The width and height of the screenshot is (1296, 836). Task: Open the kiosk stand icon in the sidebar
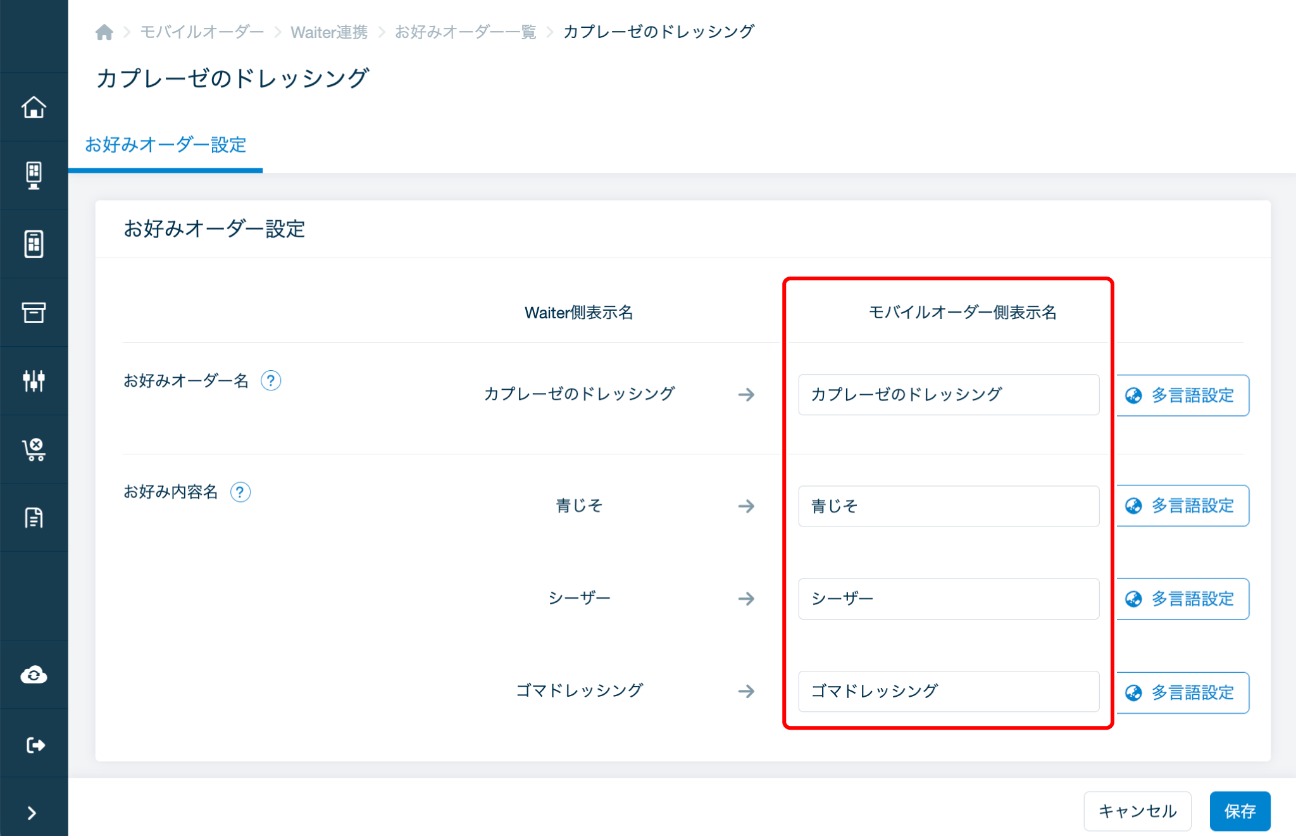pos(34,175)
